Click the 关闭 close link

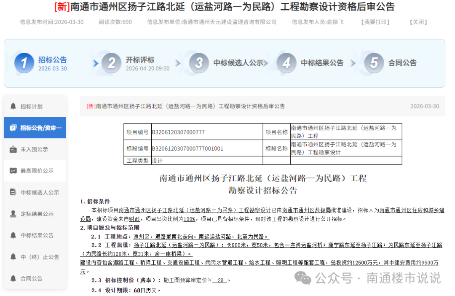pos(418,22)
